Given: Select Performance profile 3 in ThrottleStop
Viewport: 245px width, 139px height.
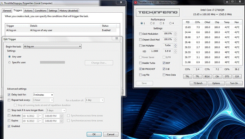Looking at the screenshot, I should tap(161, 23).
